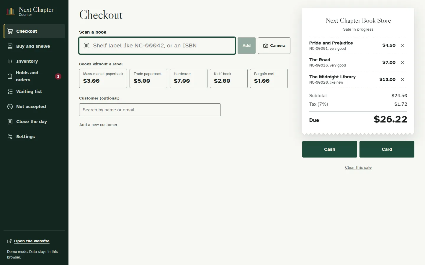Click the Pride and Prejudice title in receipt

coord(331,43)
